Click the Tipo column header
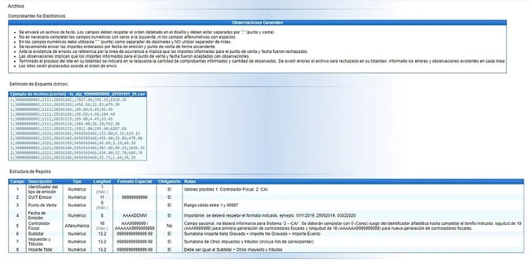Screen dimensions: 530x260 coord(77,181)
